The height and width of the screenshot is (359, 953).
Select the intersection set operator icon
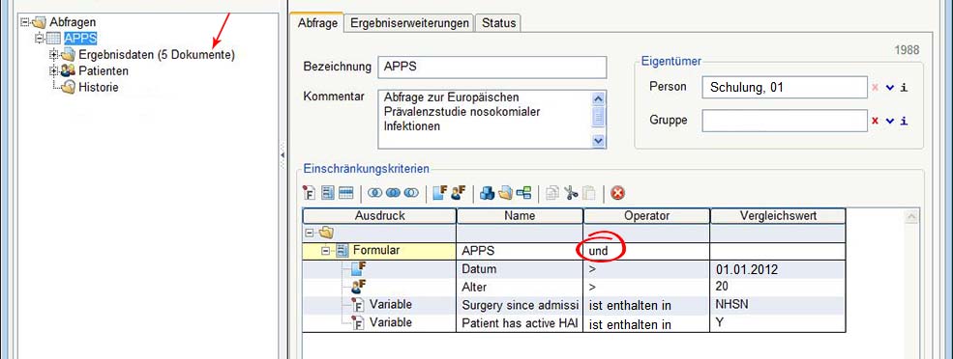tap(375, 193)
